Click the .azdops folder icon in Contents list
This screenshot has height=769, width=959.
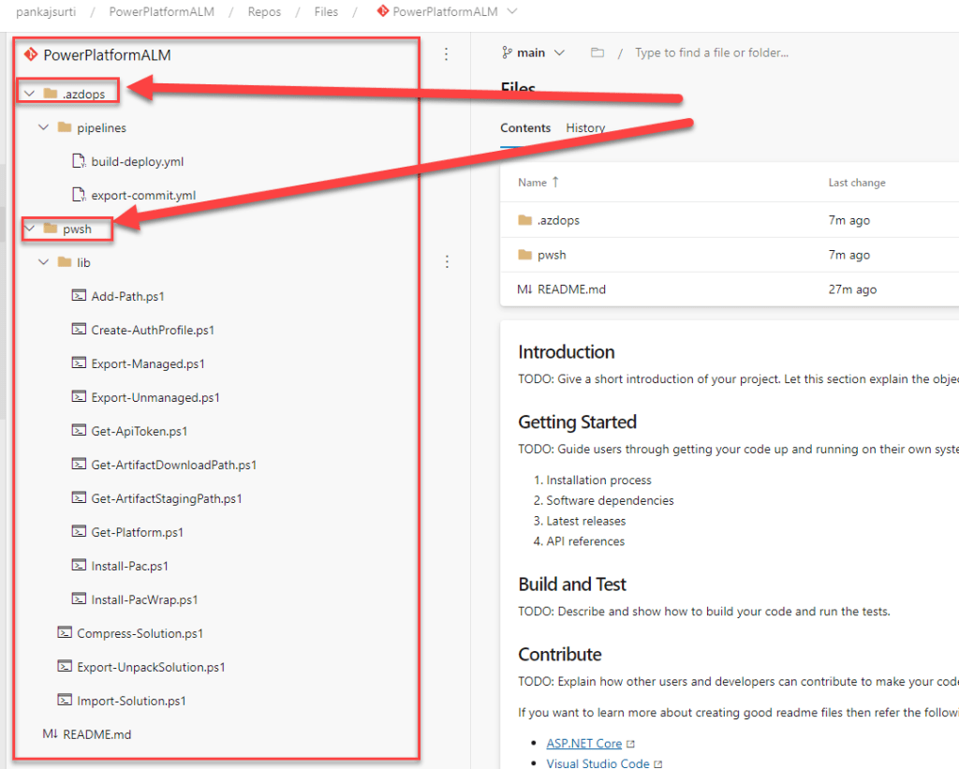tap(524, 220)
